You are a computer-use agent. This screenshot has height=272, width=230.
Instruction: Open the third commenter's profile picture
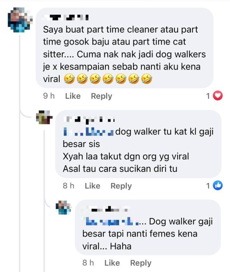coord(63,207)
